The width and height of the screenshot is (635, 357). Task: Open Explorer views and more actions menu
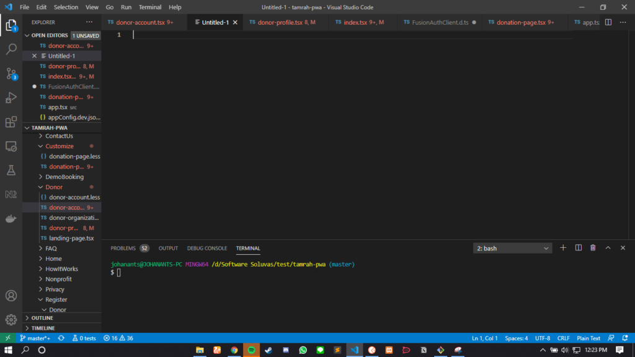coord(89,22)
